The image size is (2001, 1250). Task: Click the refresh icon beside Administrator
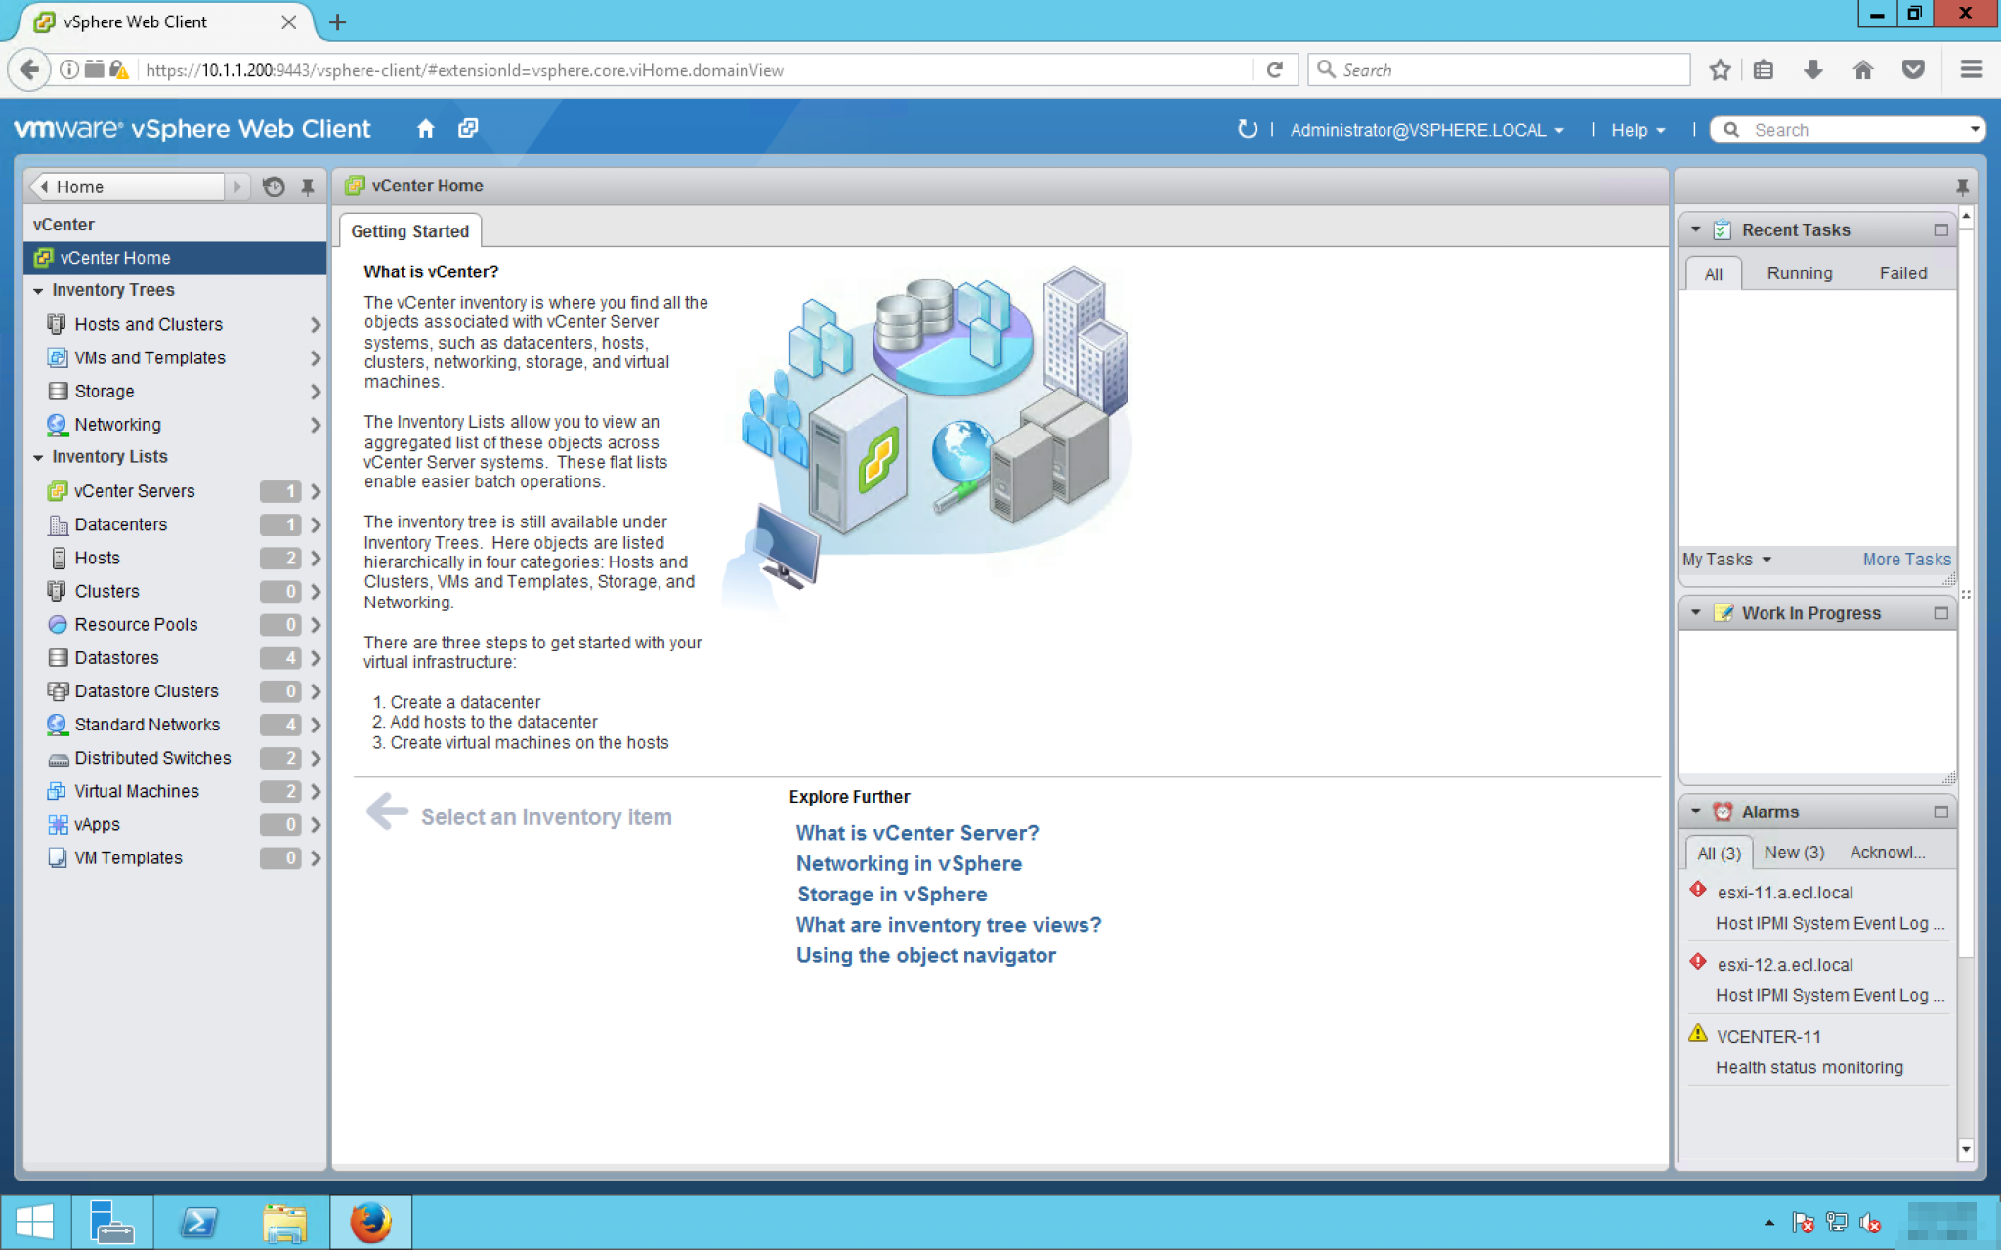[x=1247, y=129]
